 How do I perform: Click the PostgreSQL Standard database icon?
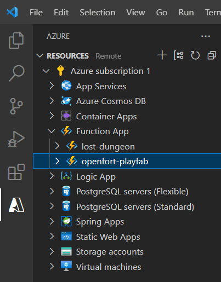pyautogui.click(x=66, y=206)
